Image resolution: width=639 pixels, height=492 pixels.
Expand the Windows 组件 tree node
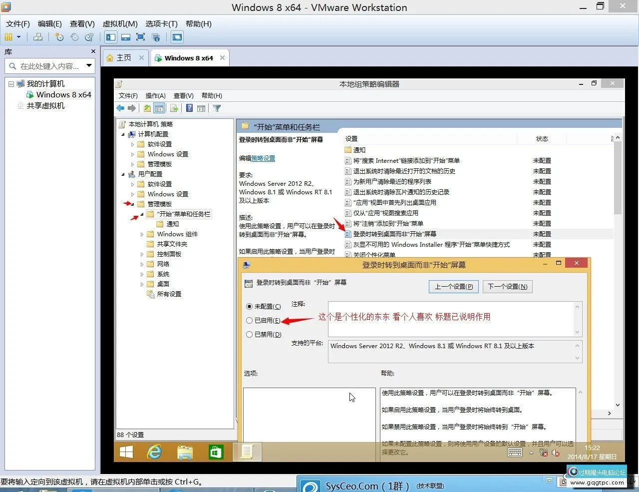(142, 234)
